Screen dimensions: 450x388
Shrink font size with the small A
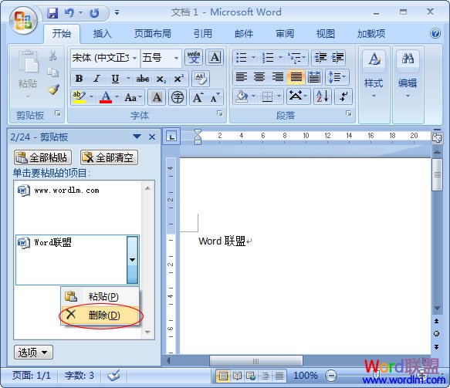click(x=215, y=97)
